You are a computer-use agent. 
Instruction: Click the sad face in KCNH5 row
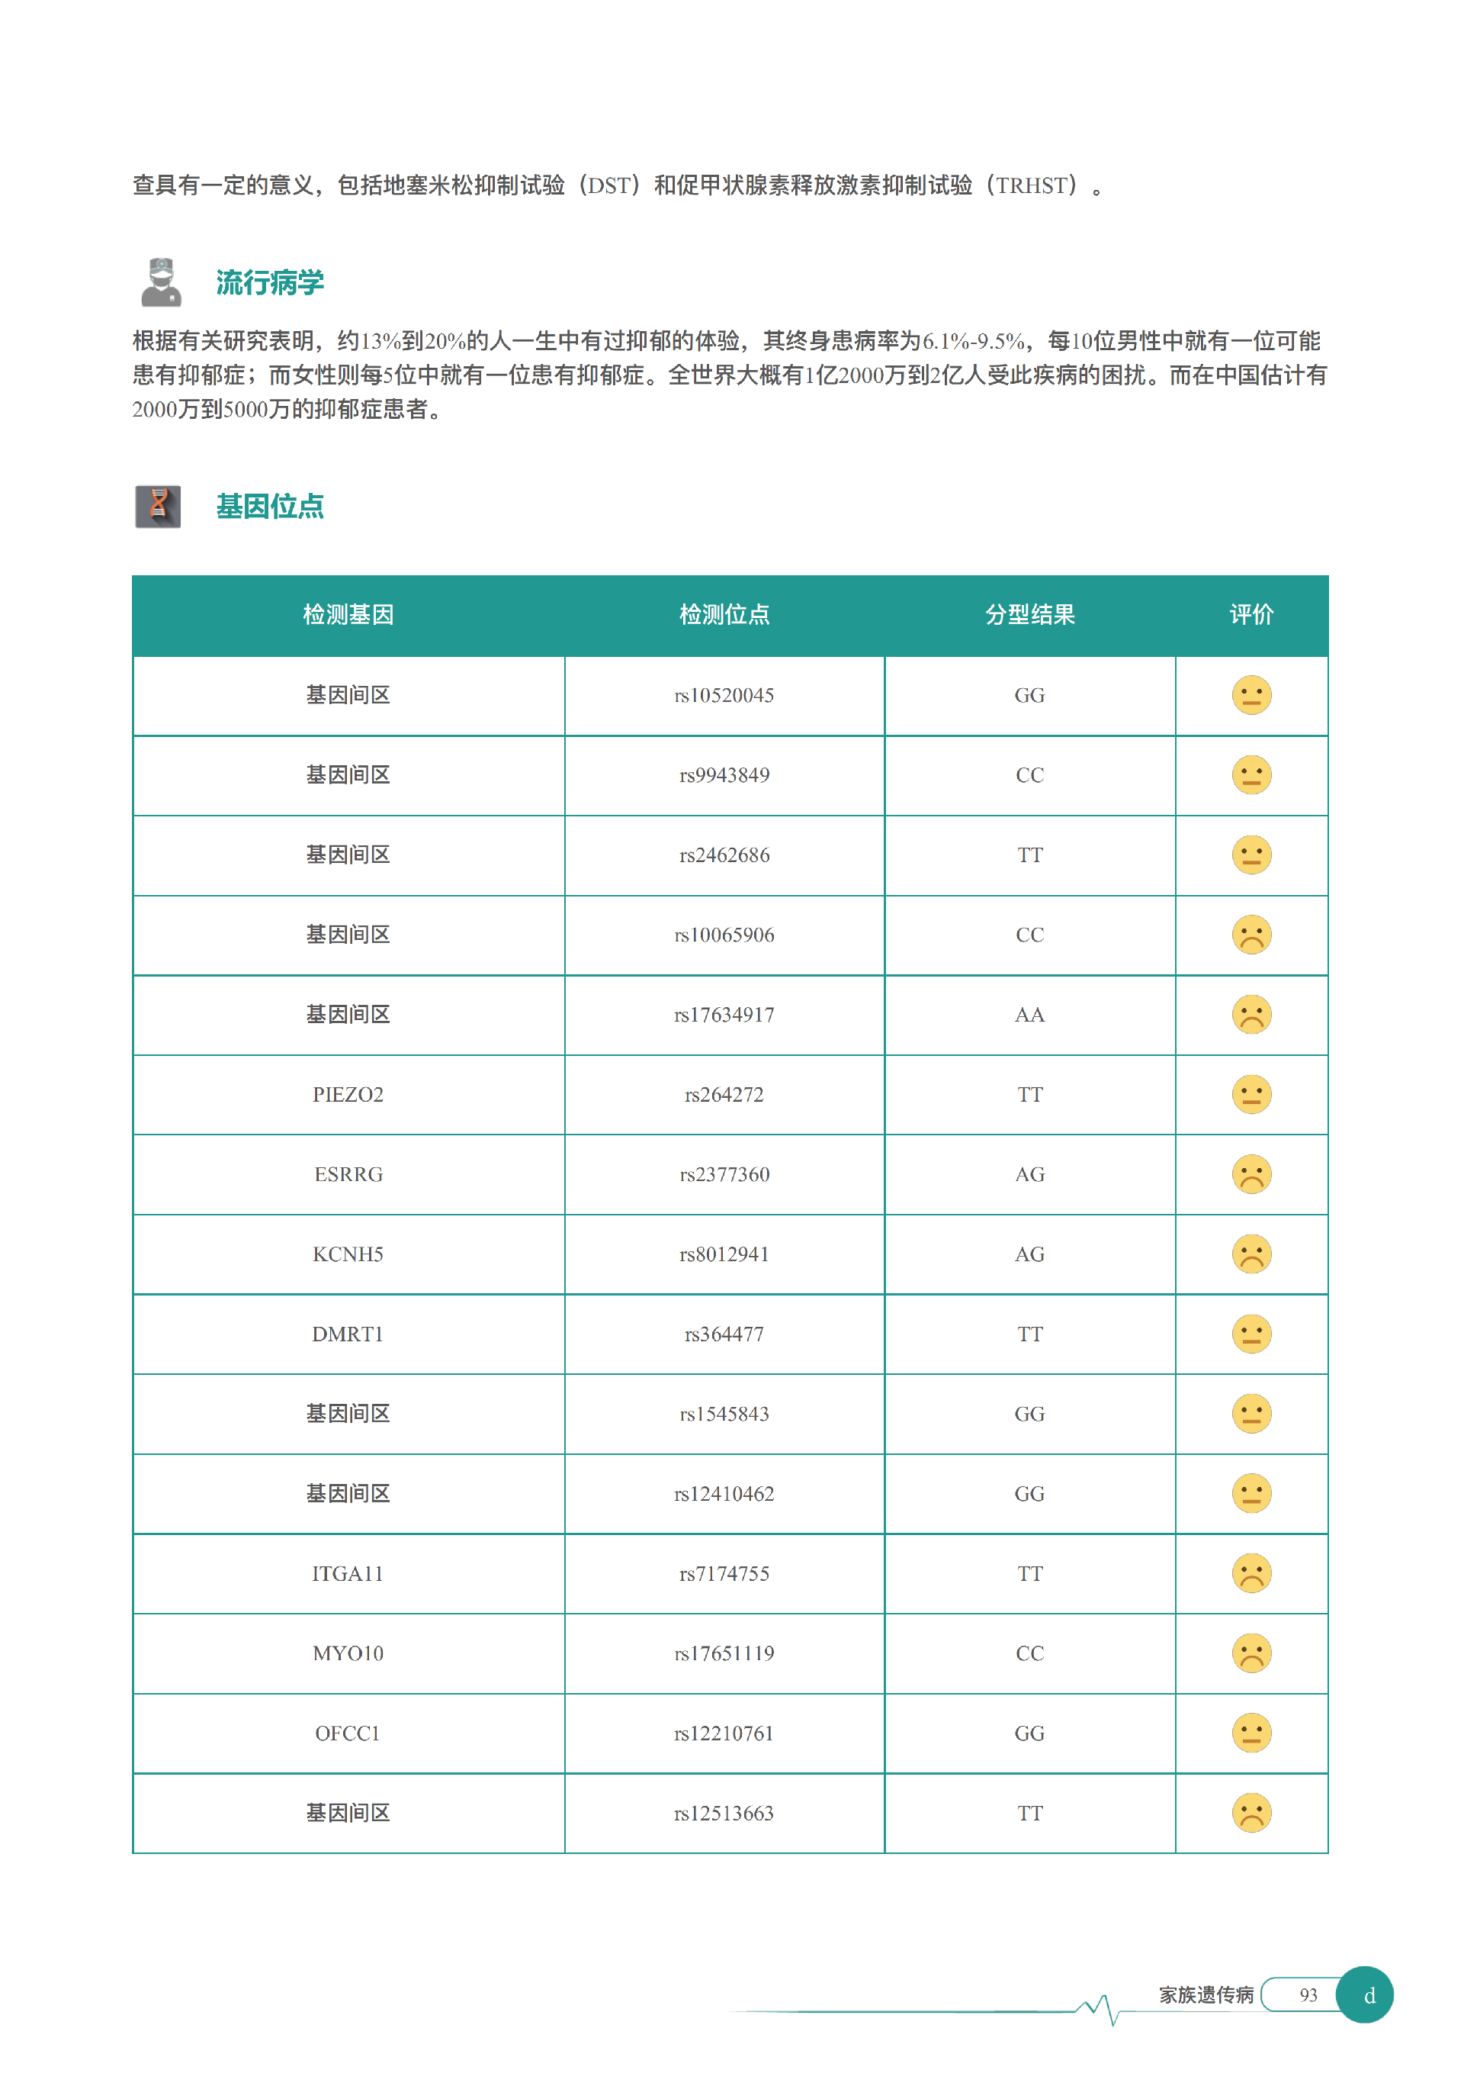(x=1251, y=1254)
